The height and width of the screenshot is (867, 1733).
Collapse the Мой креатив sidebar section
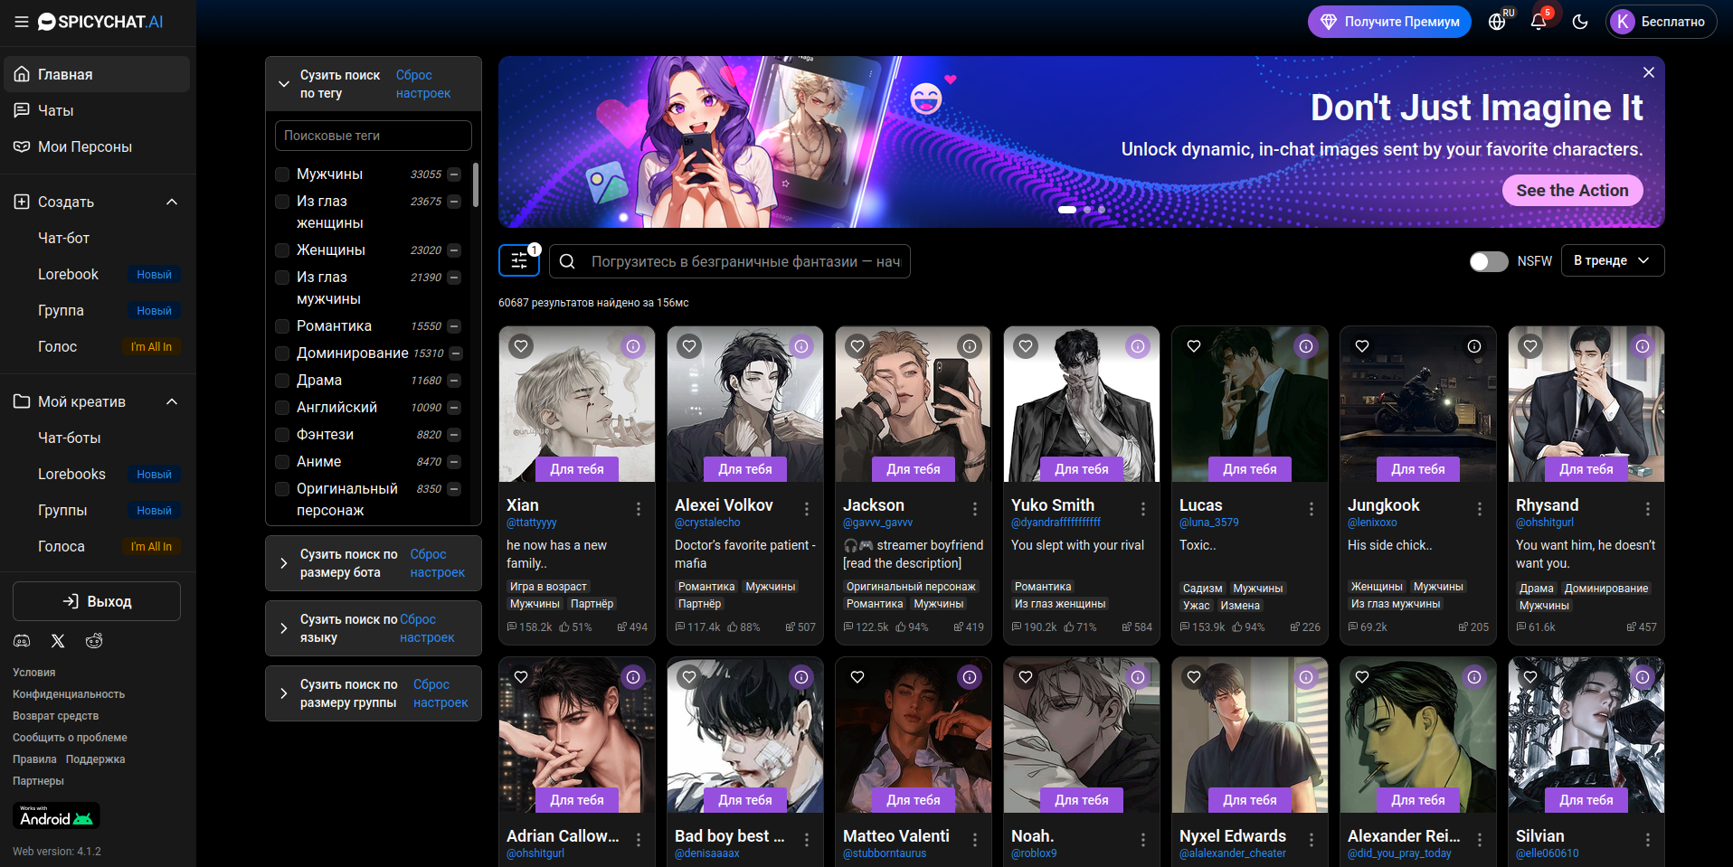[172, 401]
